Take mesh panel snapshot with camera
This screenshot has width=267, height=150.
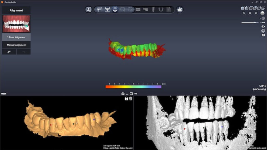123,94
